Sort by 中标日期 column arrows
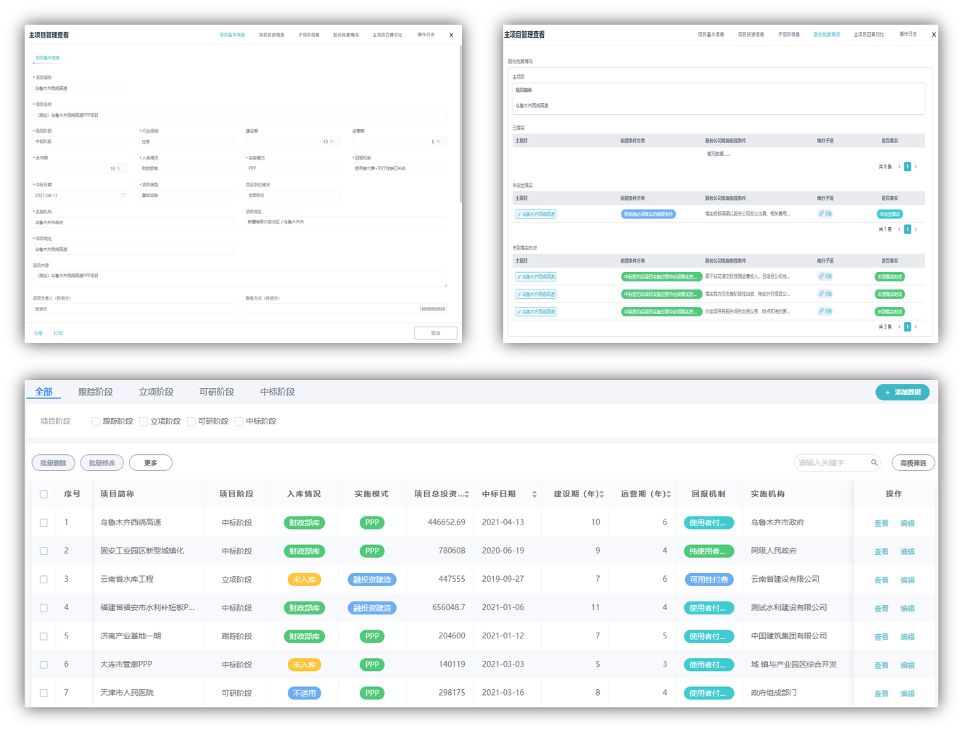This screenshot has height=732, width=963. click(534, 494)
